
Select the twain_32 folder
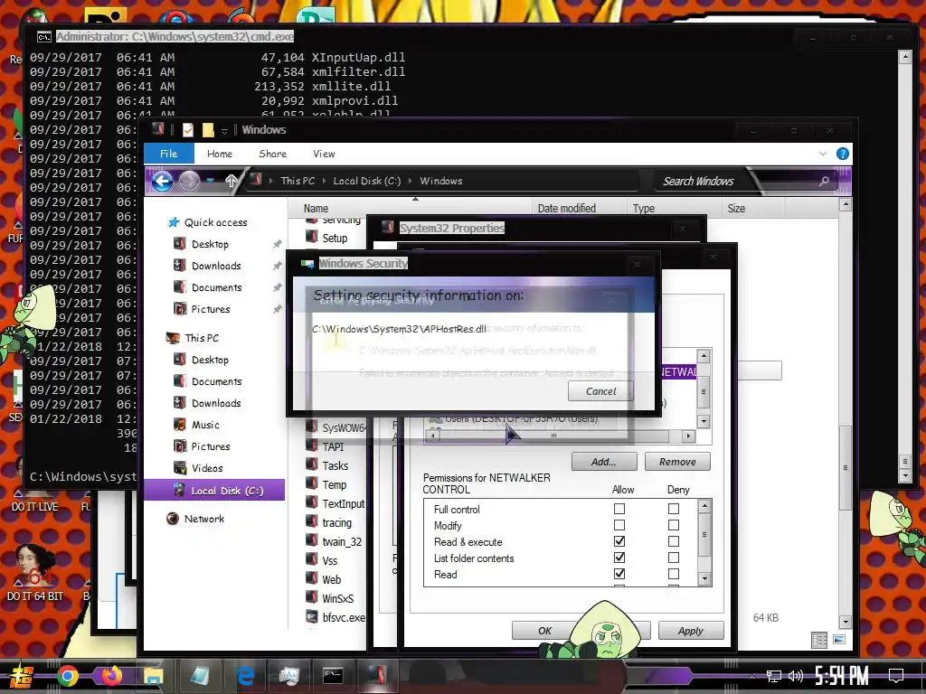[x=341, y=541]
